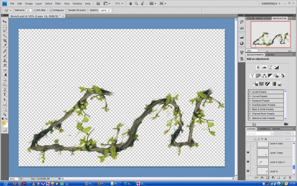297x186 pixels.
Task: Switch to the Channels tab
Action: point(264,129)
